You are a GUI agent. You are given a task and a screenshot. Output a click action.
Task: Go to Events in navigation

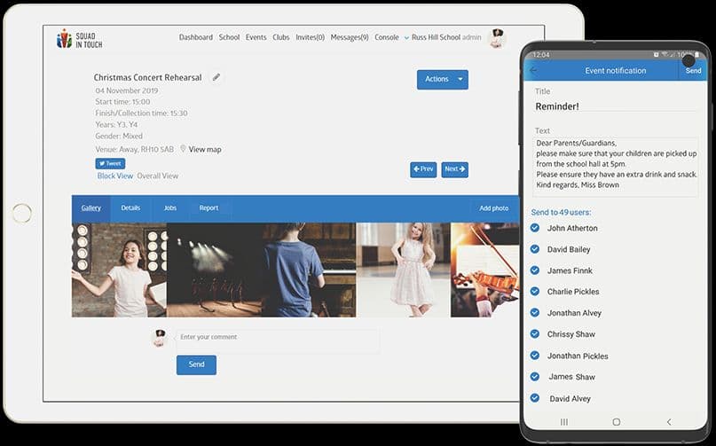click(x=256, y=37)
